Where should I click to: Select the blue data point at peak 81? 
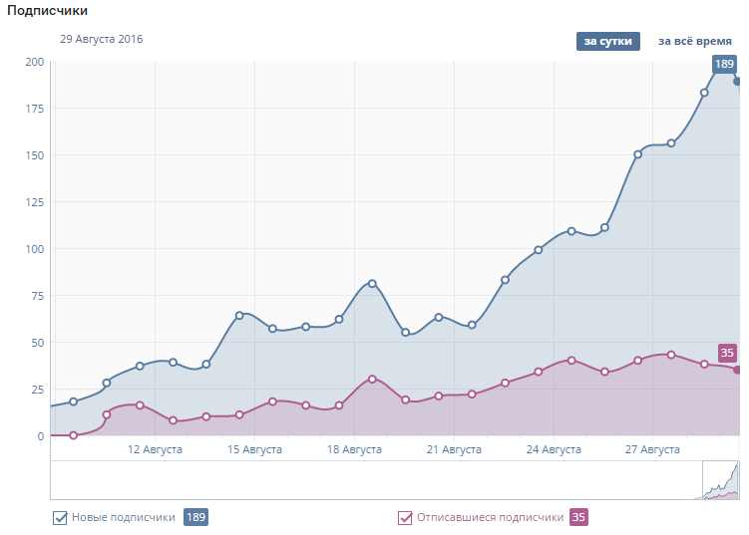point(372,284)
